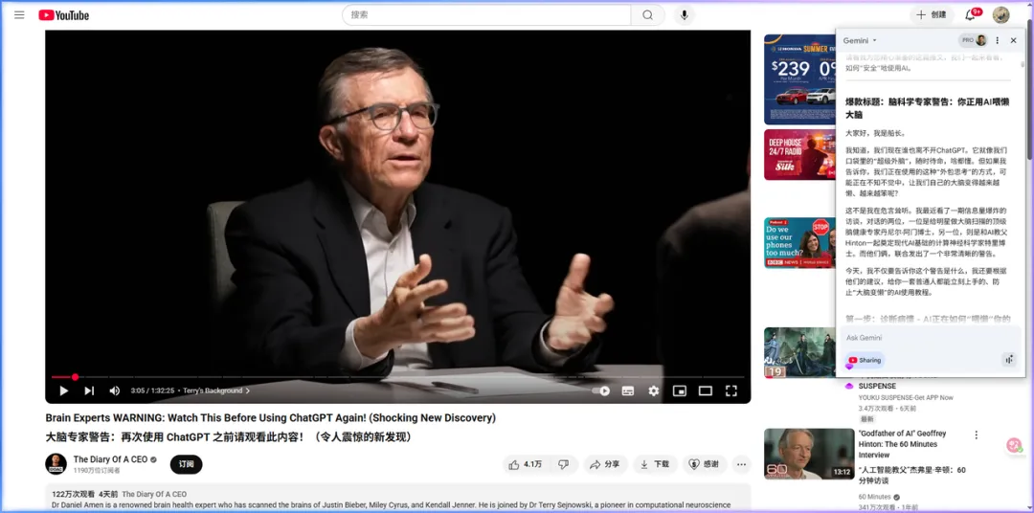Open the Gemini panel three-dot menu

click(997, 40)
